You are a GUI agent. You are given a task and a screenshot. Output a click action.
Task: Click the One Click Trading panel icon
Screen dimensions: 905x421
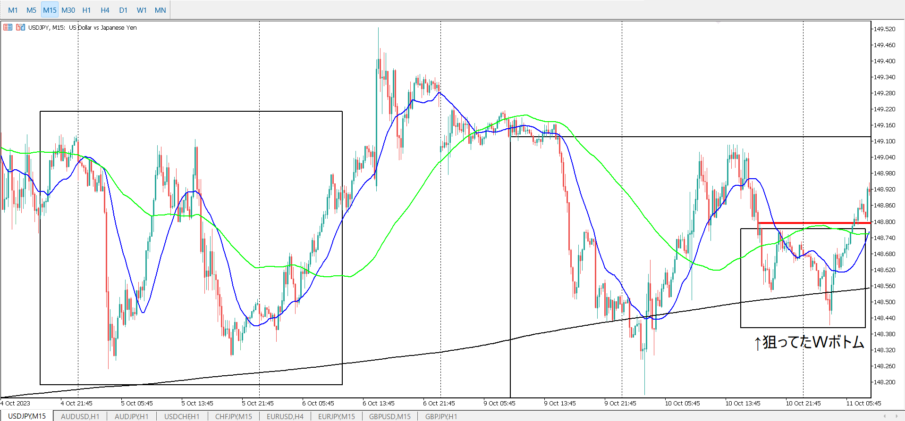click(x=8, y=27)
